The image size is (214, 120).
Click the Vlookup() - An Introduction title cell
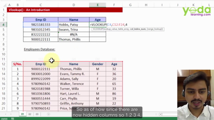65,10
